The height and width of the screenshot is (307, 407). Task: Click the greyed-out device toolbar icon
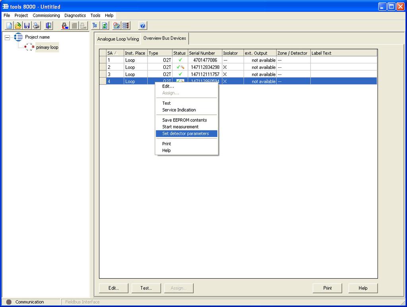(83, 25)
